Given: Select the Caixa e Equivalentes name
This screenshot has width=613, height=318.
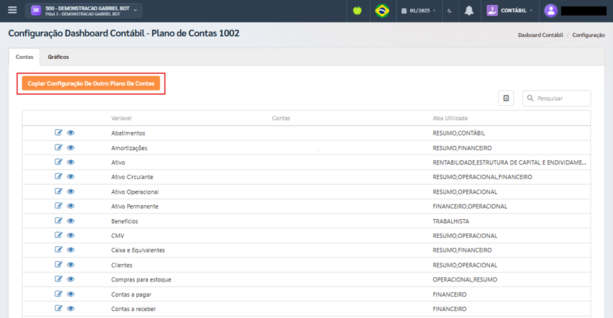Looking at the screenshot, I should pyautogui.click(x=138, y=250).
